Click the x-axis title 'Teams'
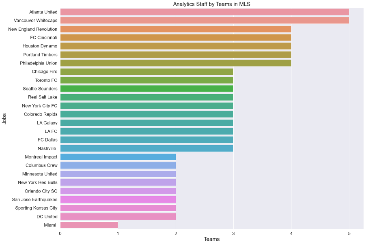The width and height of the screenshot is (366, 244). [212, 239]
